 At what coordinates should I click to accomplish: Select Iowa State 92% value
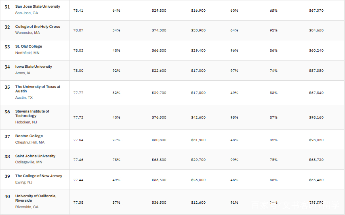click(x=116, y=71)
